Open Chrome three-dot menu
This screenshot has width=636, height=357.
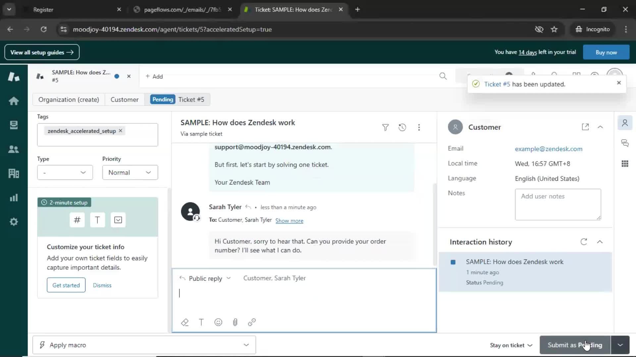pos(626,29)
